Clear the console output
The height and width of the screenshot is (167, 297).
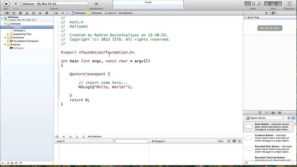coord(220,141)
